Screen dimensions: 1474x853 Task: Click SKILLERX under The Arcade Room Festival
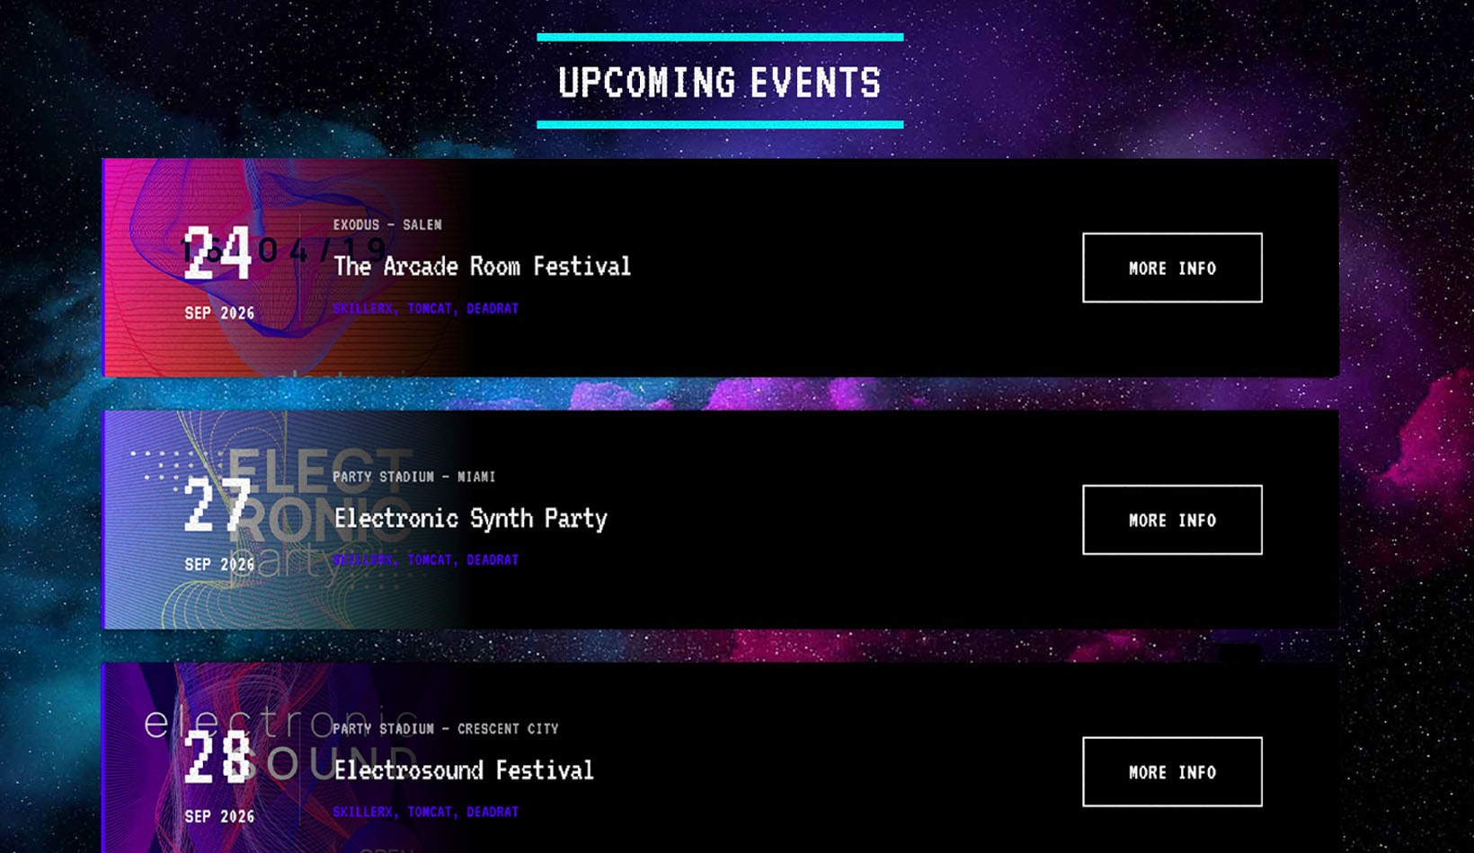[x=363, y=309]
